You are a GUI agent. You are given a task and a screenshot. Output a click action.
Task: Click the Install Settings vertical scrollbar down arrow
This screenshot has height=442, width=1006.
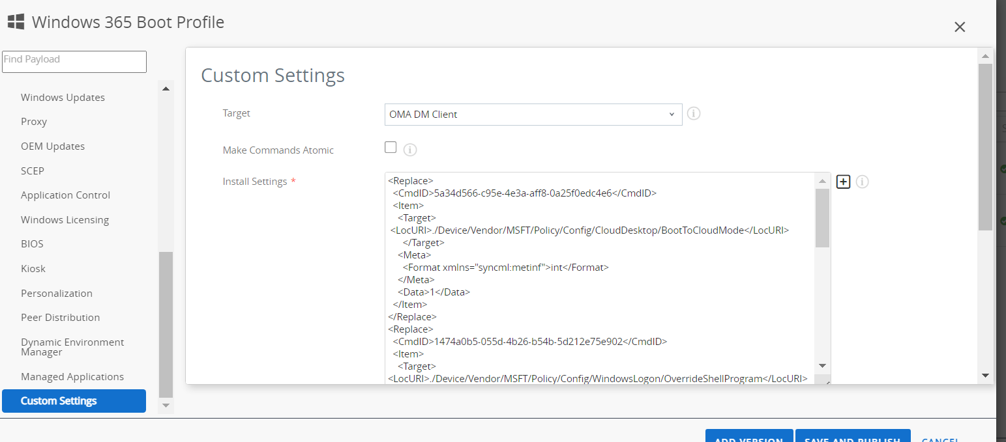point(822,366)
